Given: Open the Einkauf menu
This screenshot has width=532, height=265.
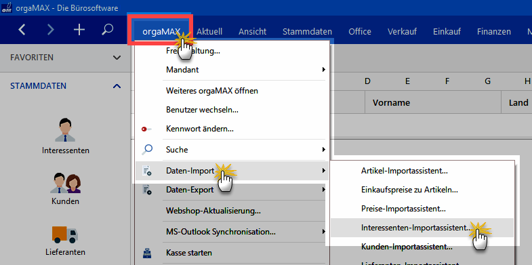Looking at the screenshot, I should point(447,32).
